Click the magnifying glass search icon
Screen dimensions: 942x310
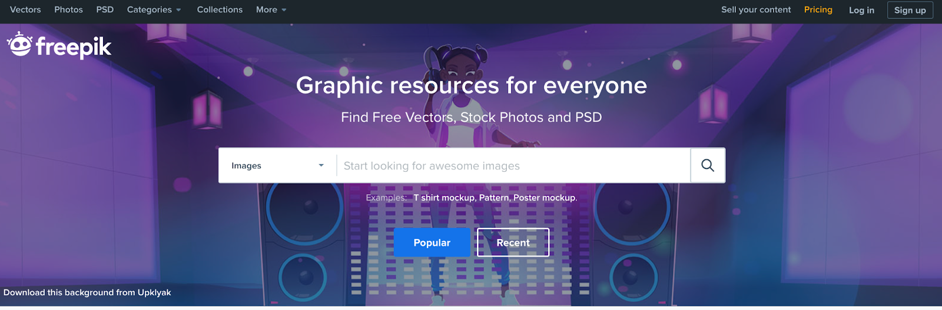tap(708, 165)
